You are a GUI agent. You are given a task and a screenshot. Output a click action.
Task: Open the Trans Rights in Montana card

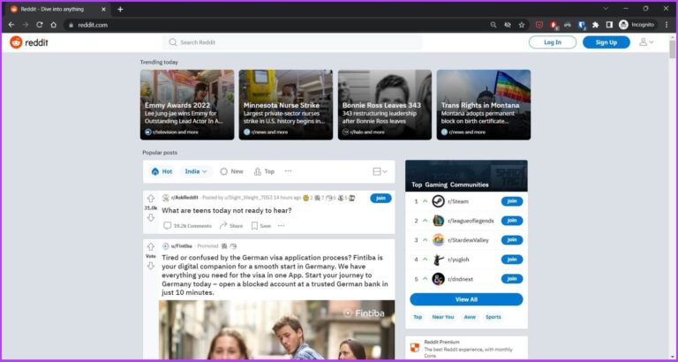tap(484, 105)
